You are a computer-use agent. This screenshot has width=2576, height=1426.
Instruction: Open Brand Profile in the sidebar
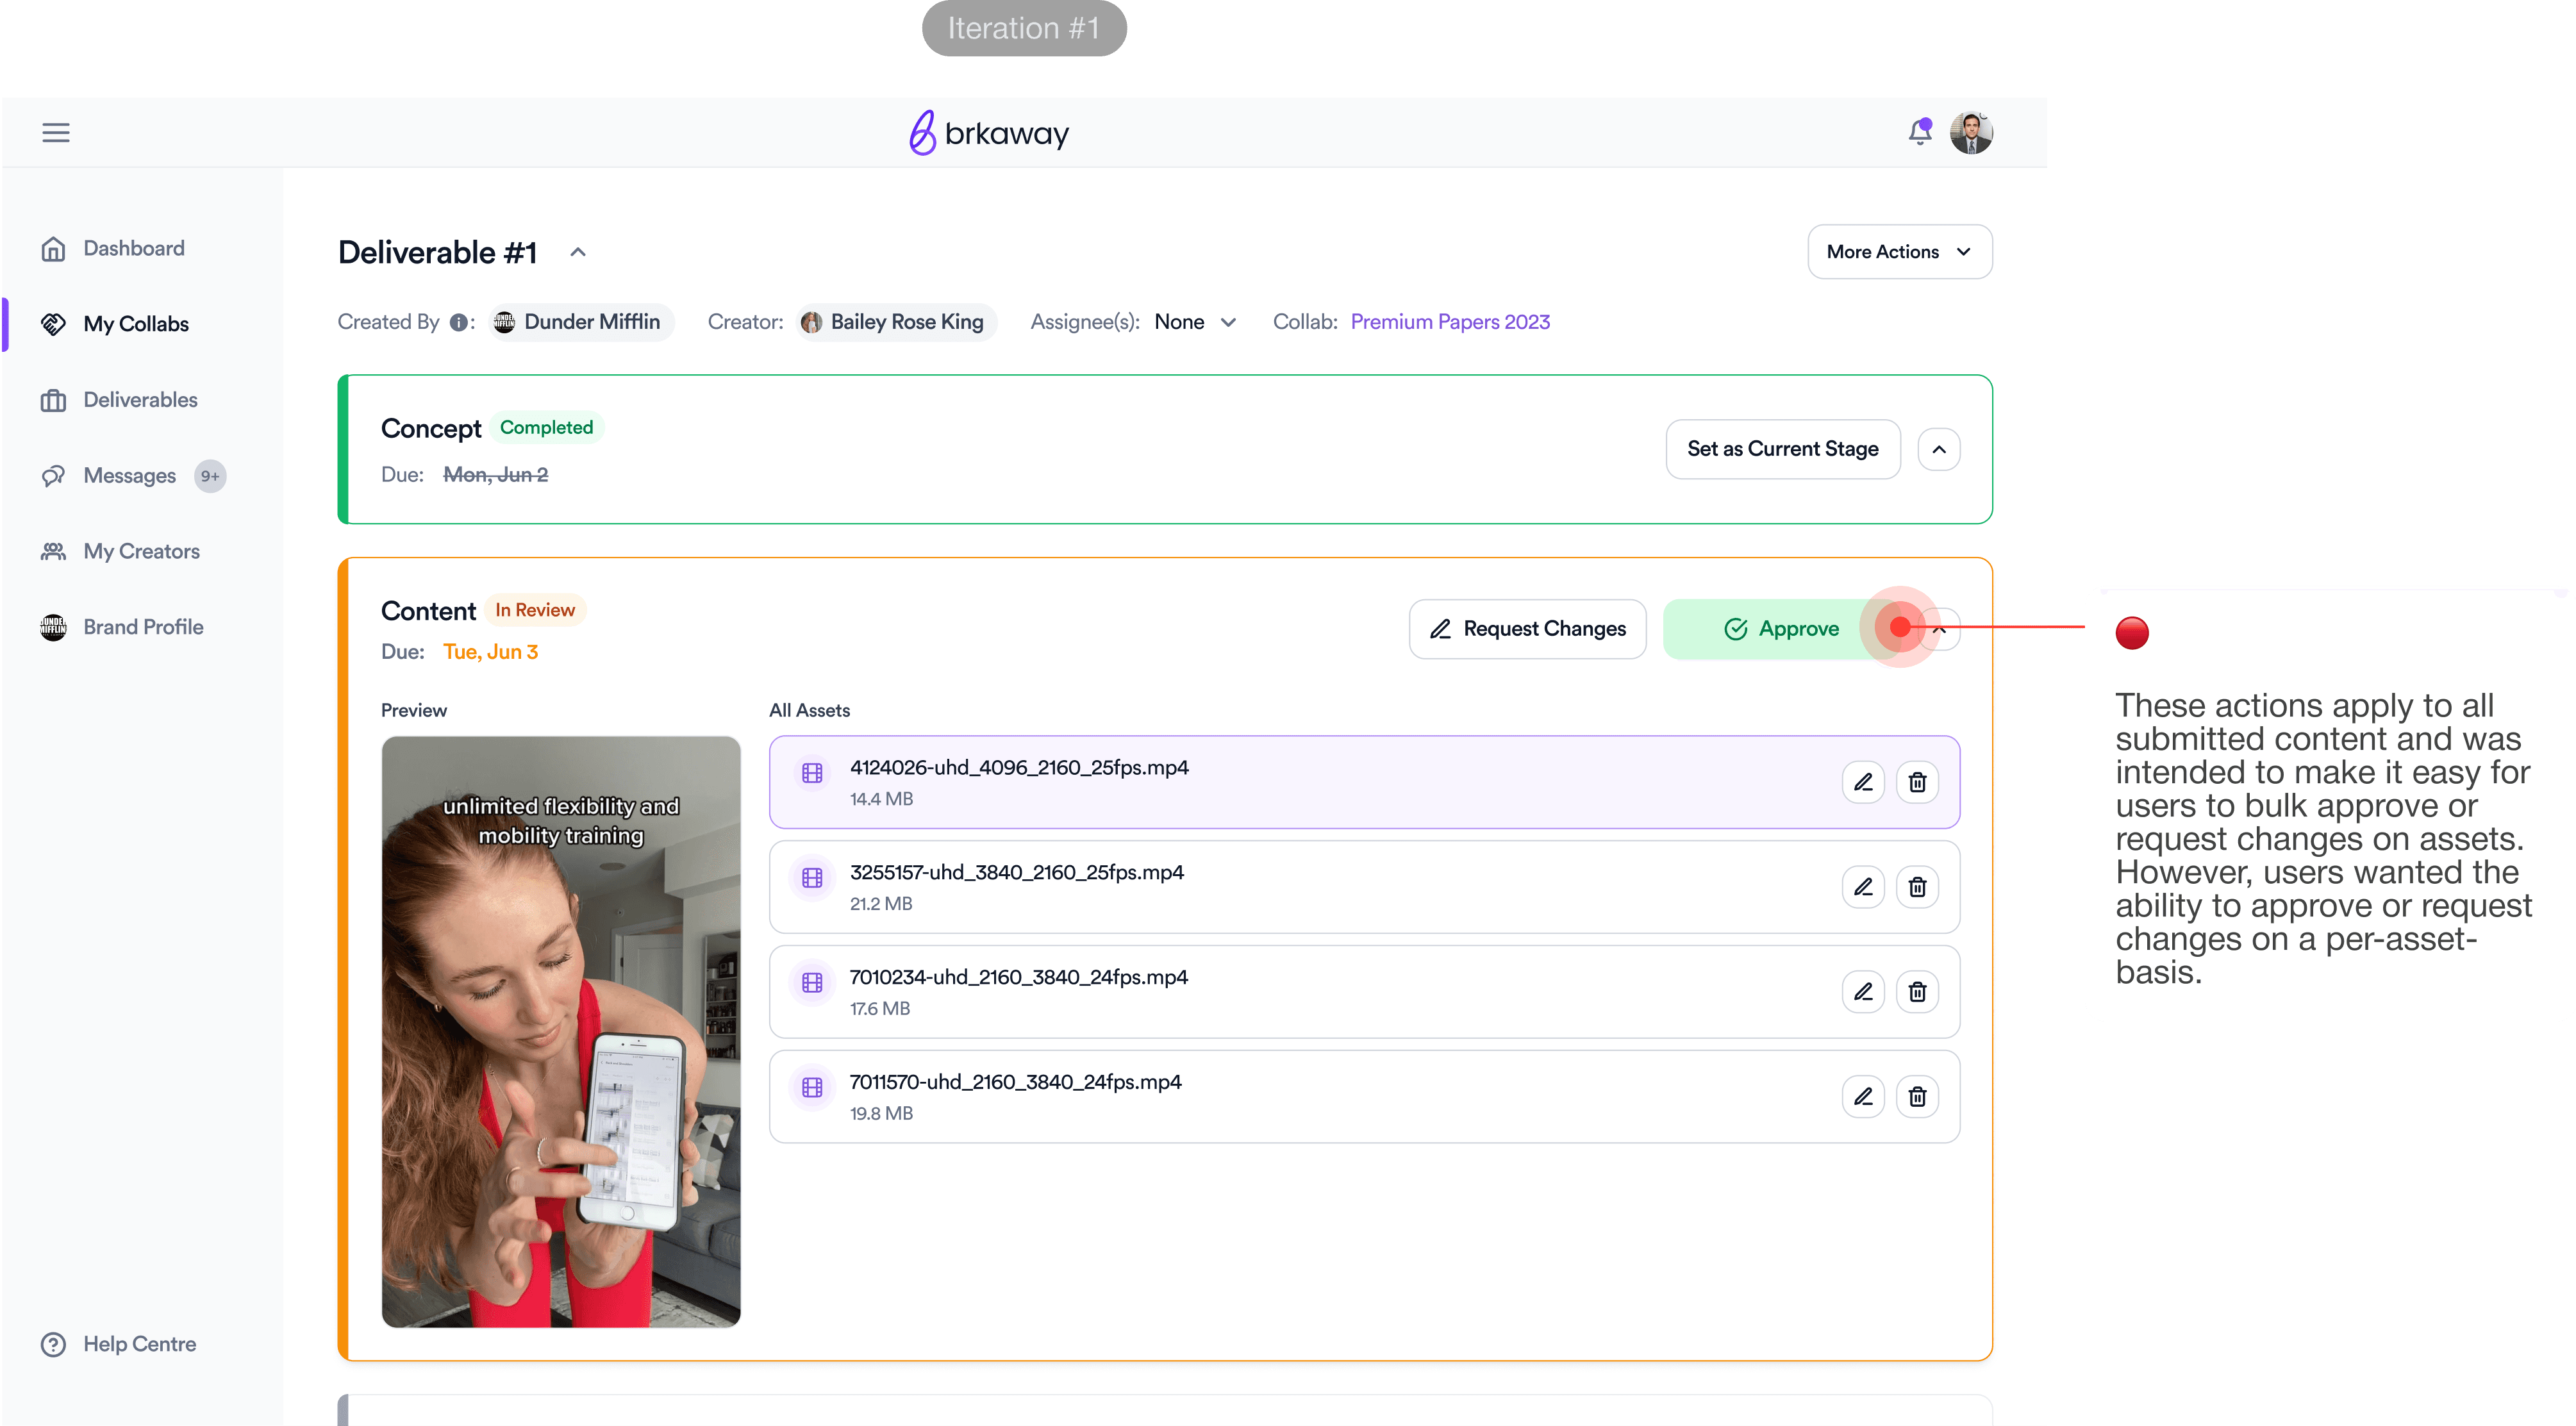click(122, 627)
